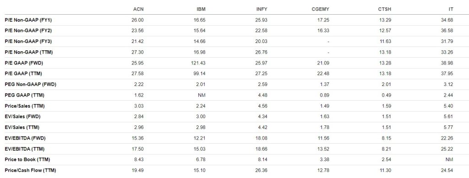Screen dimensions: 469x178
Task: Click the EV/Sales (TTM) row label
Action: [22, 128]
